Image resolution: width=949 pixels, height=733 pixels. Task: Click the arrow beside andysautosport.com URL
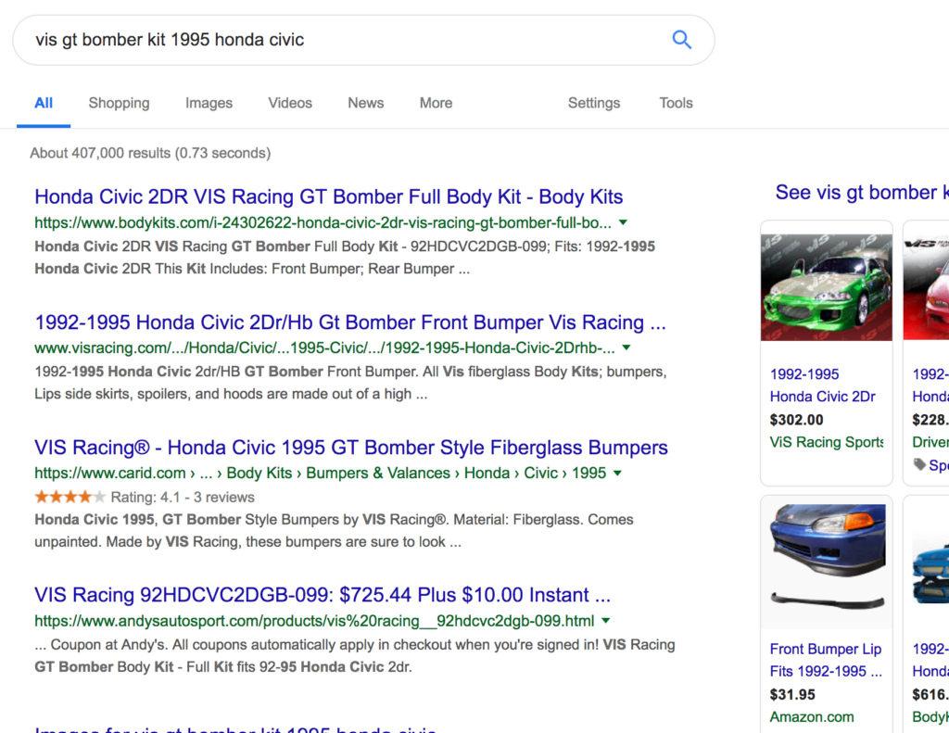point(605,621)
